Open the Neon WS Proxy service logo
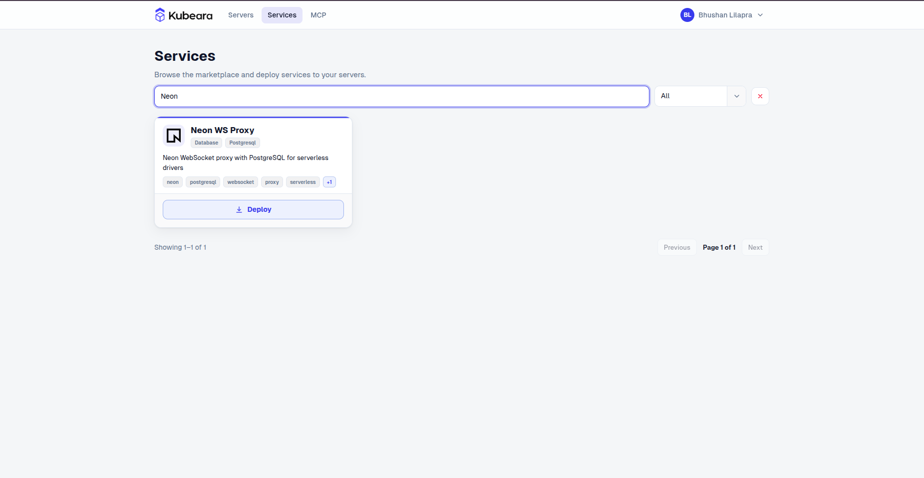Image resolution: width=924 pixels, height=478 pixels. (x=174, y=135)
